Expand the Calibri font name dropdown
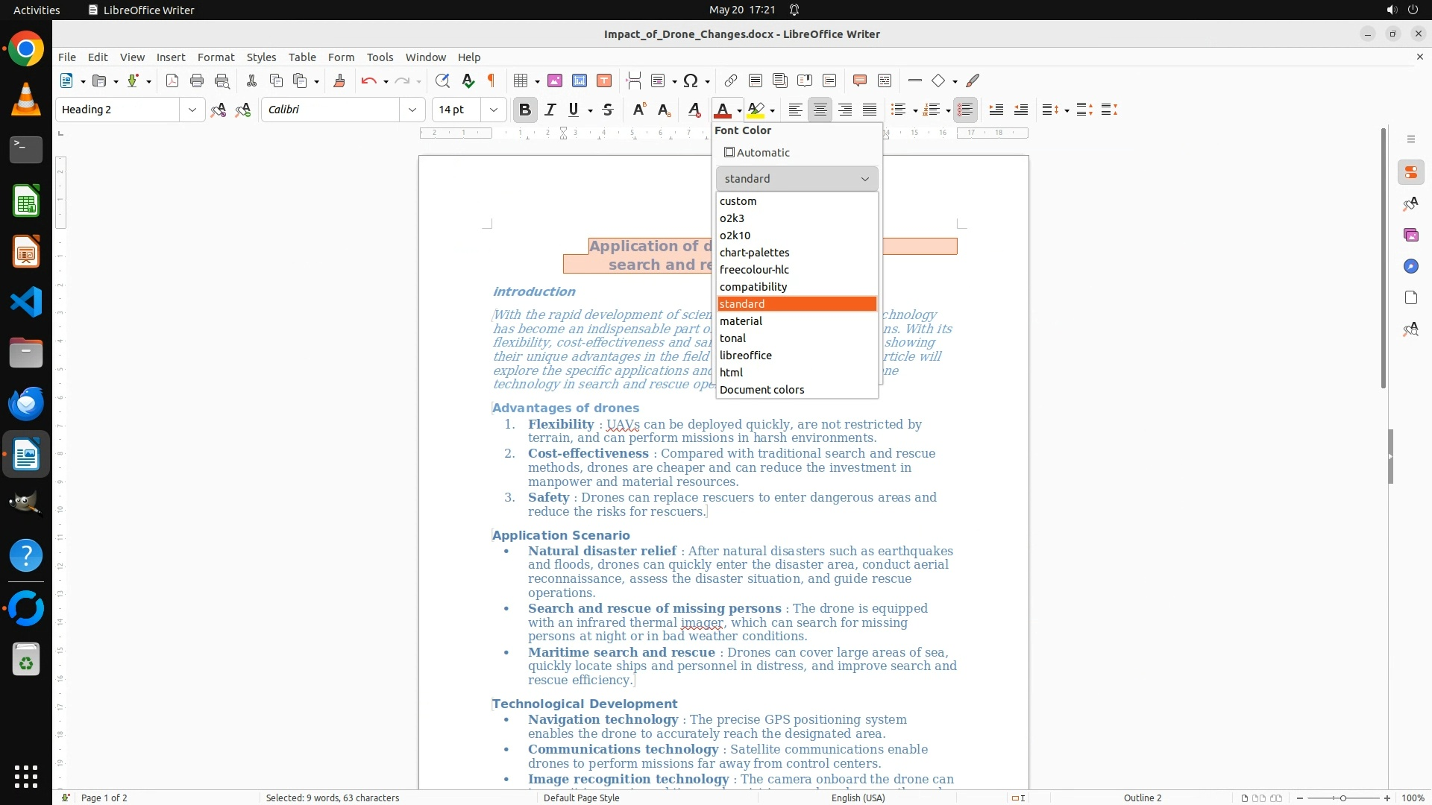The image size is (1432, 805). [412, 110]
